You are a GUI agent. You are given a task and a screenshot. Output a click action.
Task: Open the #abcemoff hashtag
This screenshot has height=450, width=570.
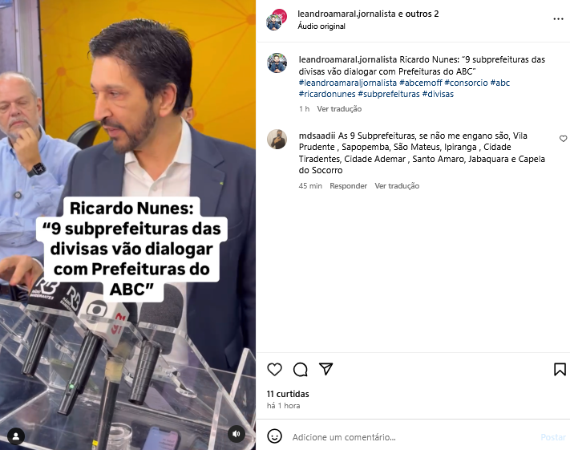pos(421,83)
